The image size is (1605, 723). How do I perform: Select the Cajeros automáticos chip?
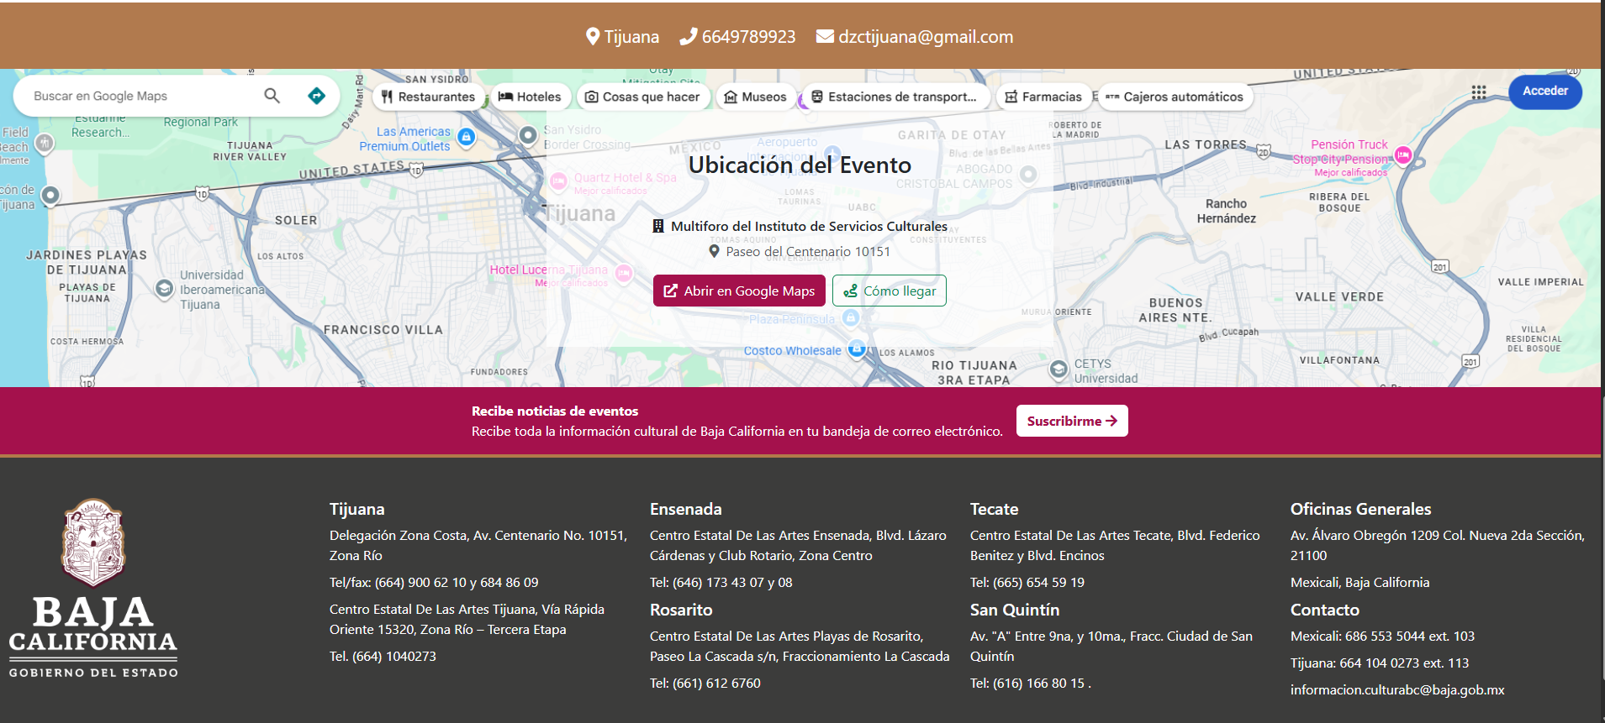tap(1175, 97)
